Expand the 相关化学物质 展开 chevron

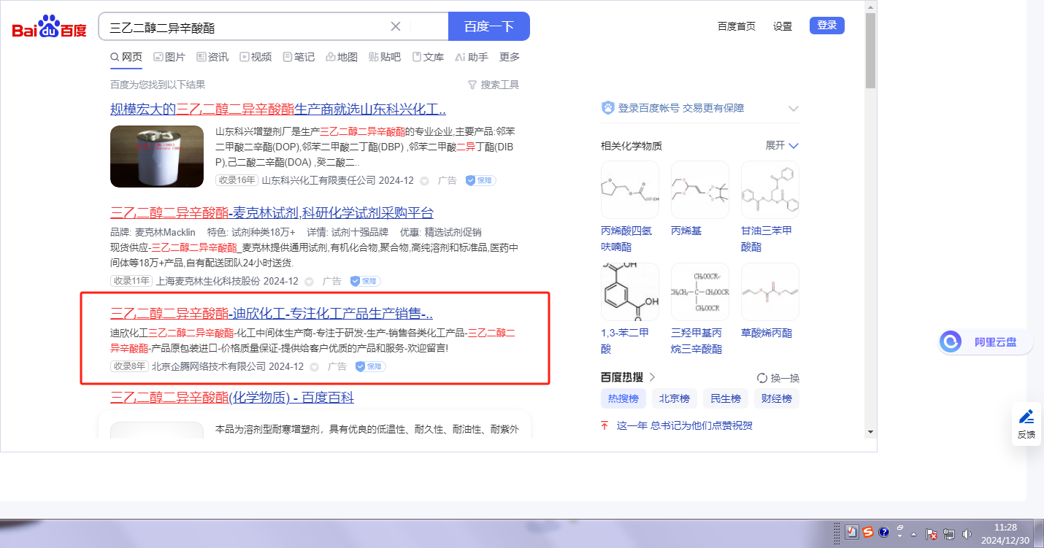tap(794, 146)
